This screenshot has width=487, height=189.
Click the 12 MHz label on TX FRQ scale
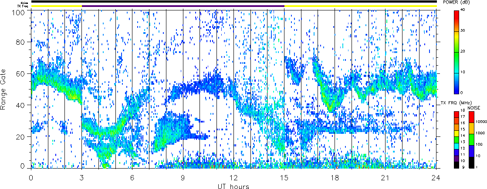(x=463, y=149)
